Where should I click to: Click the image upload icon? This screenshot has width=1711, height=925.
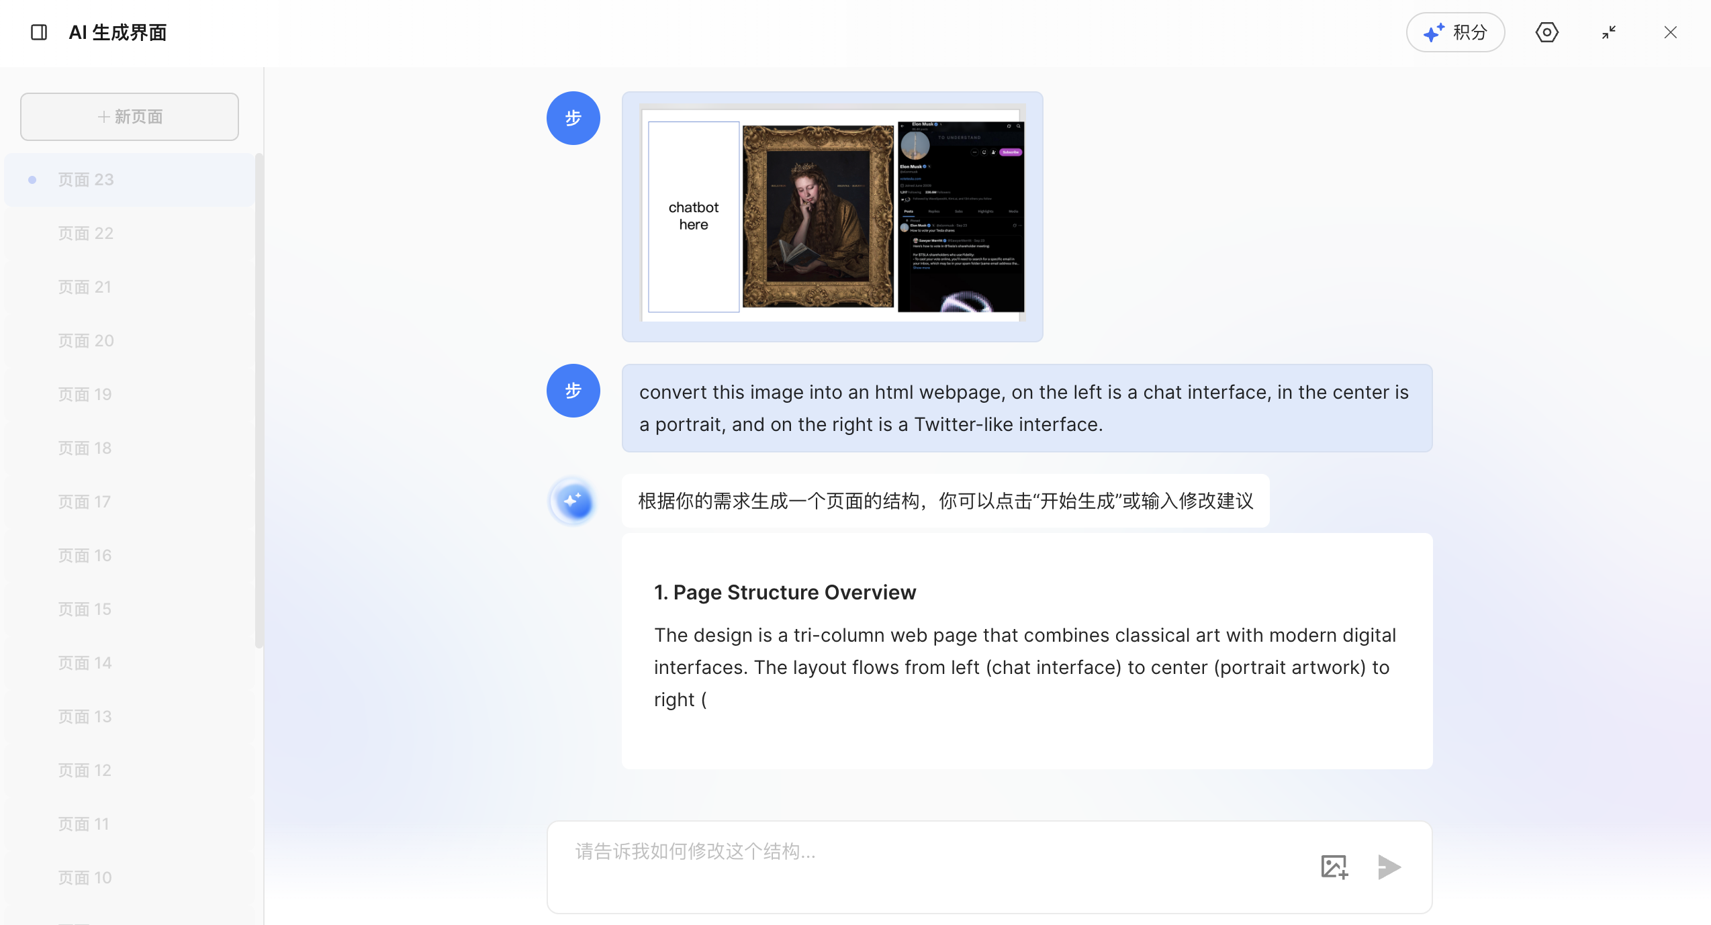(x=1334, y=867)
